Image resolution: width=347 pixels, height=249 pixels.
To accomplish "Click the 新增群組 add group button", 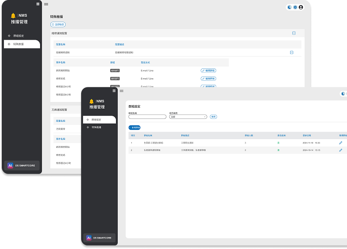I will 134,127.
